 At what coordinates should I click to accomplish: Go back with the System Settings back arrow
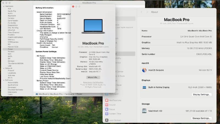coord(141,12)
